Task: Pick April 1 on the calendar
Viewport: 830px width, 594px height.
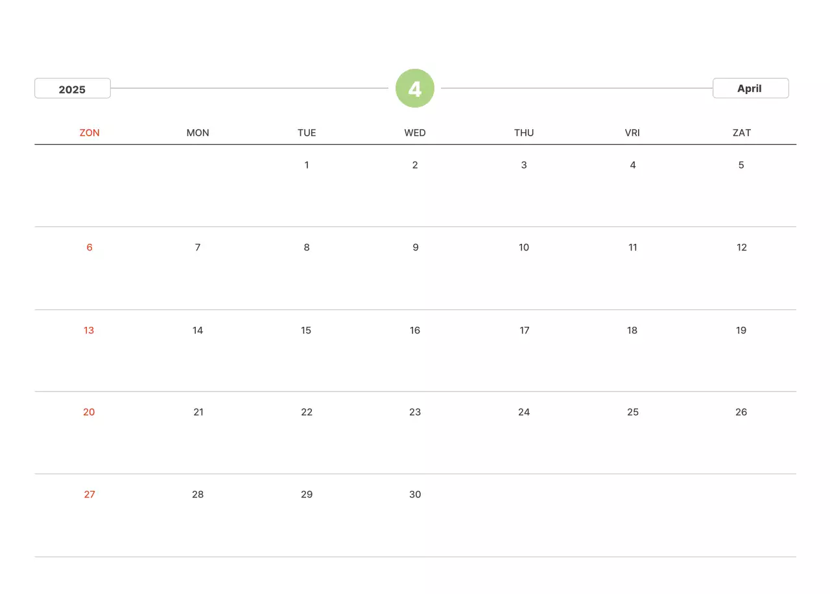Action: tap(307, 165)
